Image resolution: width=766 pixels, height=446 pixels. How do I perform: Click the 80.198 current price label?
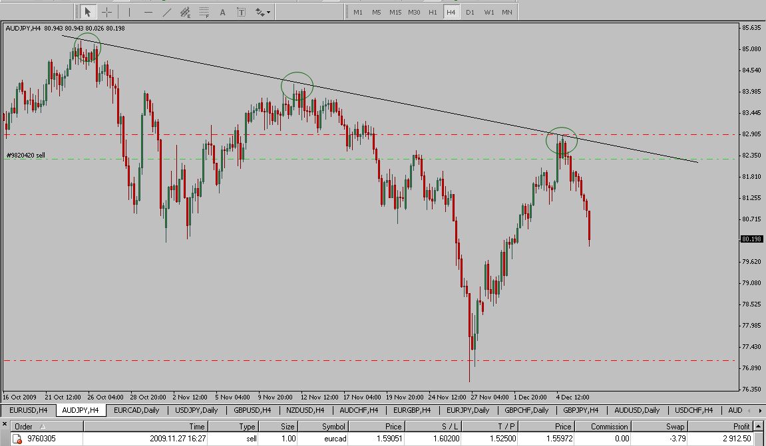pos(751,239)
